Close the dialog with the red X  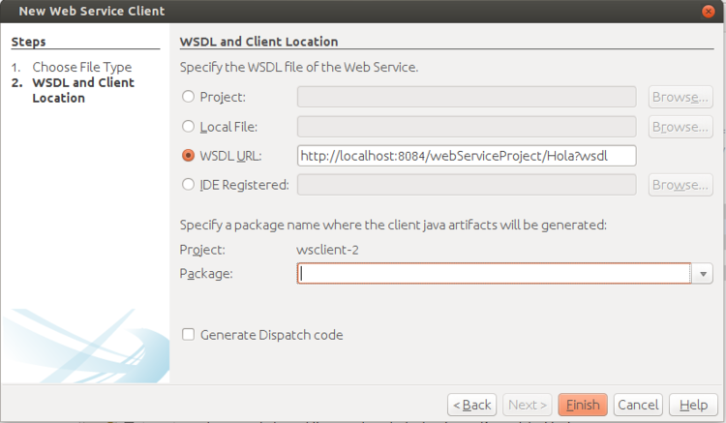click(x=708, y=11)
